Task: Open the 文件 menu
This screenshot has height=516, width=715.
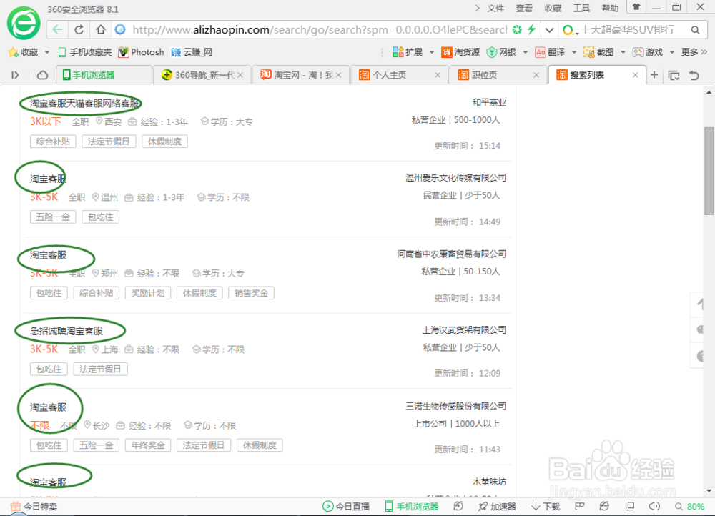Action: (x=495, y=8)
